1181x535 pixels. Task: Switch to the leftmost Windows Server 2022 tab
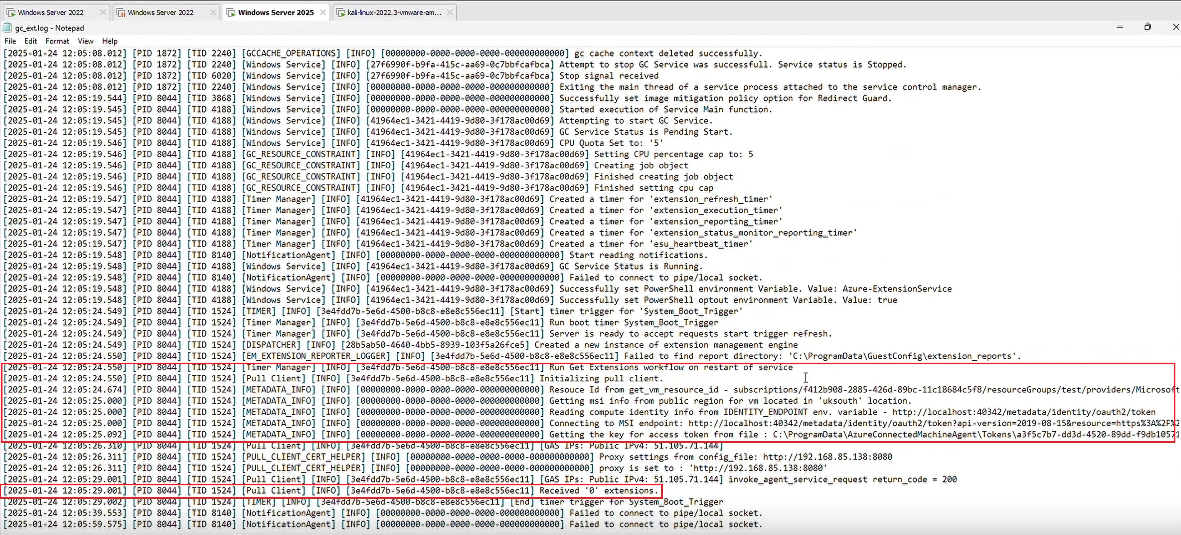[50, 12]
